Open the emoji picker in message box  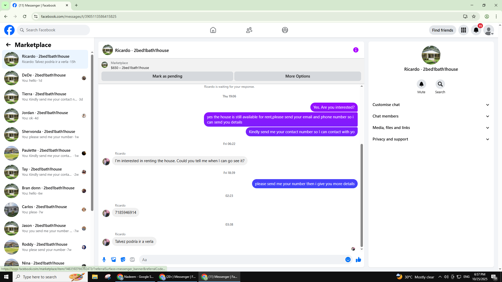[x=348, y=260]
